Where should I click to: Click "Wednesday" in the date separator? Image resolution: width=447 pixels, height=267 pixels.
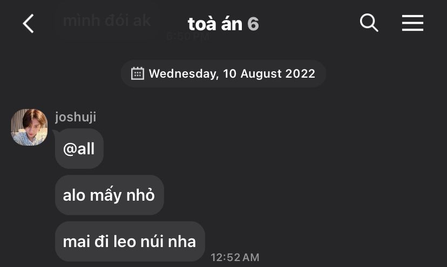[182, 73]
